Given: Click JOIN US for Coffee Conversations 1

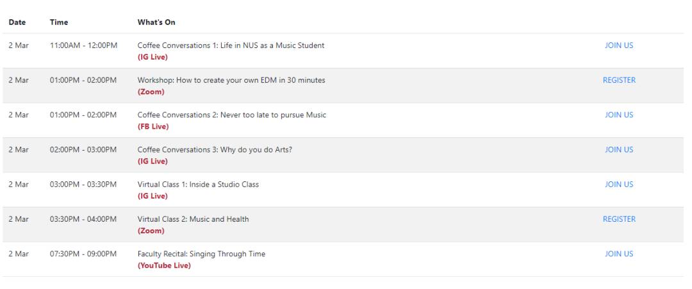Looking at the screenshot, I should [x=619, y=45].
